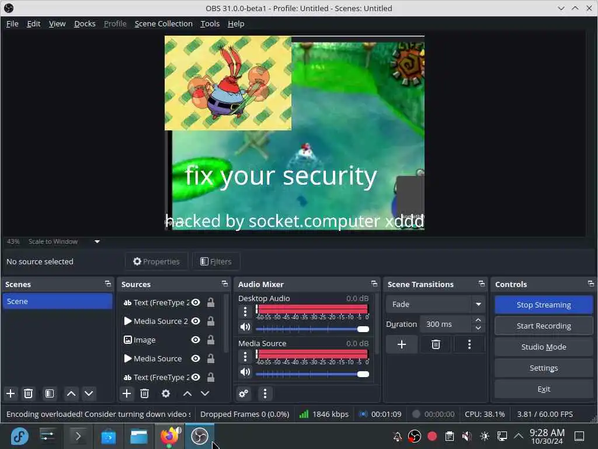Image resolution: width=598 pixels, height=449 pixels.
Task: Remove scene transition trash icon
Action: [x=436, y=344]
